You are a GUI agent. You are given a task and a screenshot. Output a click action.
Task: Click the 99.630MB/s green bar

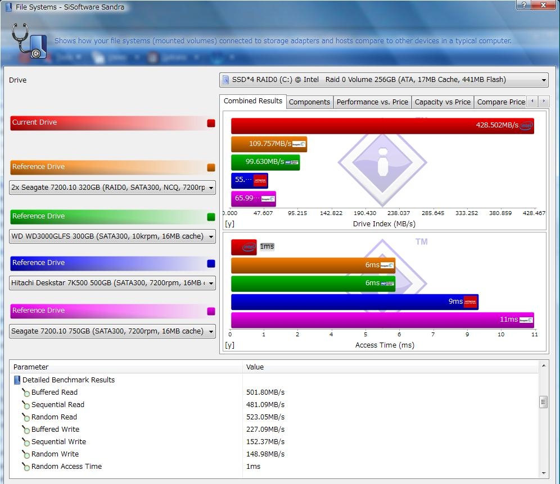(x=265, y=162)
